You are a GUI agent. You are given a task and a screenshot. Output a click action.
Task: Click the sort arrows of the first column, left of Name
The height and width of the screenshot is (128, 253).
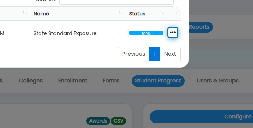(x=25, y=13)
